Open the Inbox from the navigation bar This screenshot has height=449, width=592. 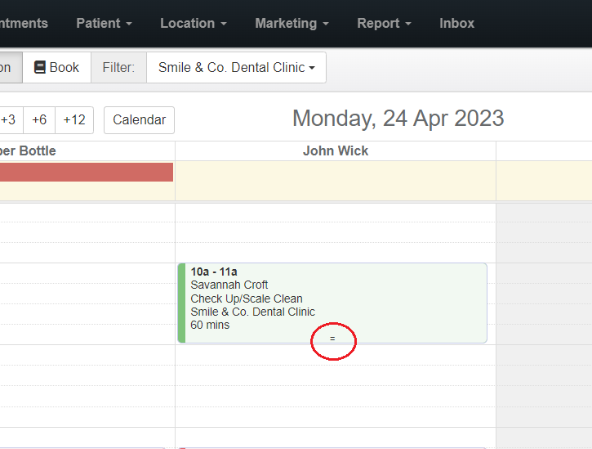(456, 23)
